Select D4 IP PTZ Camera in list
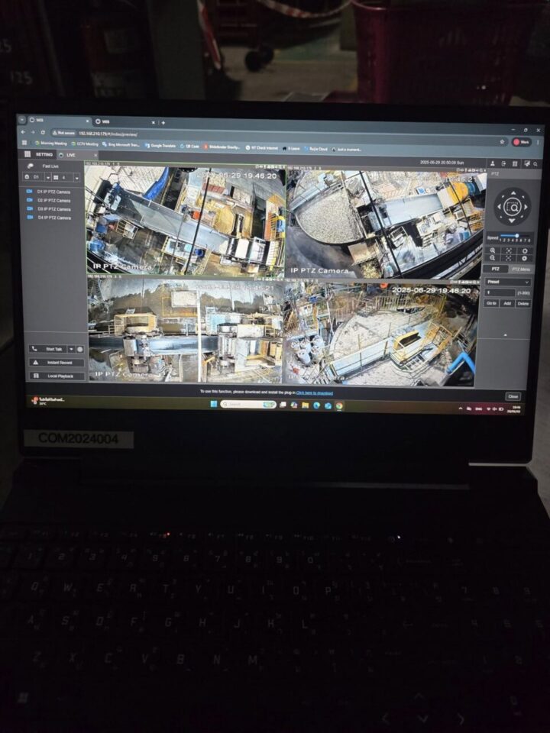550x733 pixels. [53, 218]
